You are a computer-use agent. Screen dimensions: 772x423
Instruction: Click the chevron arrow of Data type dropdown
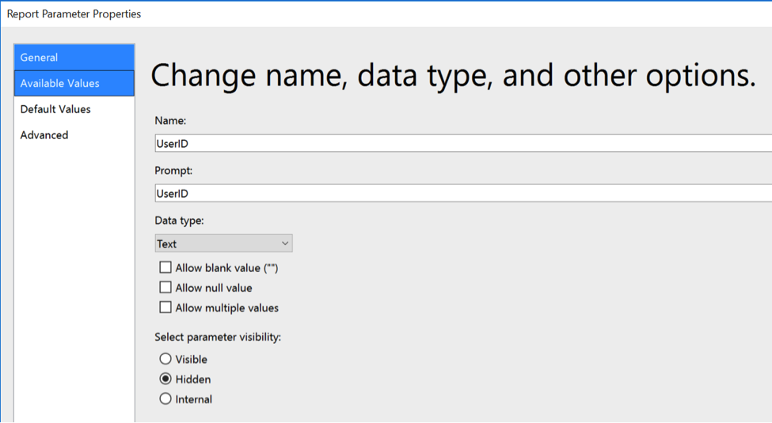click(x=284, y=244)
